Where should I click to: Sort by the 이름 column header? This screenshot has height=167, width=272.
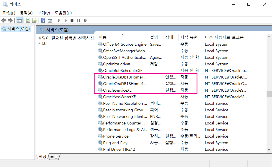[x=123, y=37]
